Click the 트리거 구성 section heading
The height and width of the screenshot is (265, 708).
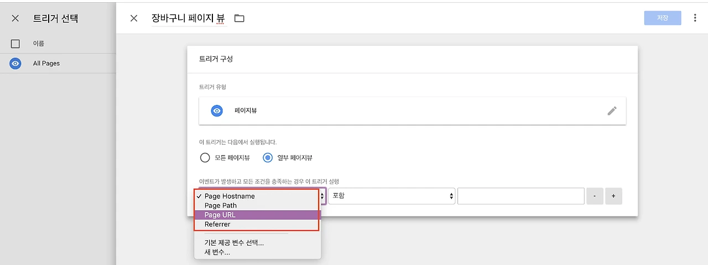(216, 59)
